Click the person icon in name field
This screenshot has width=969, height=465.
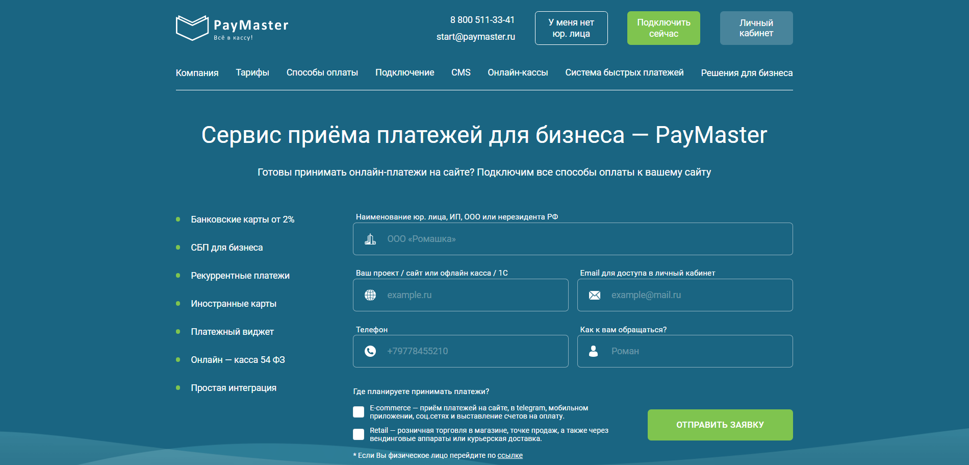point(594,351)
